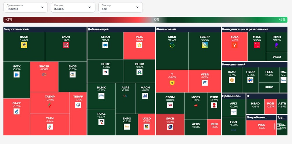Open the HEAD stock tile
Screen dimensions: 292x144
coord(255,107)
